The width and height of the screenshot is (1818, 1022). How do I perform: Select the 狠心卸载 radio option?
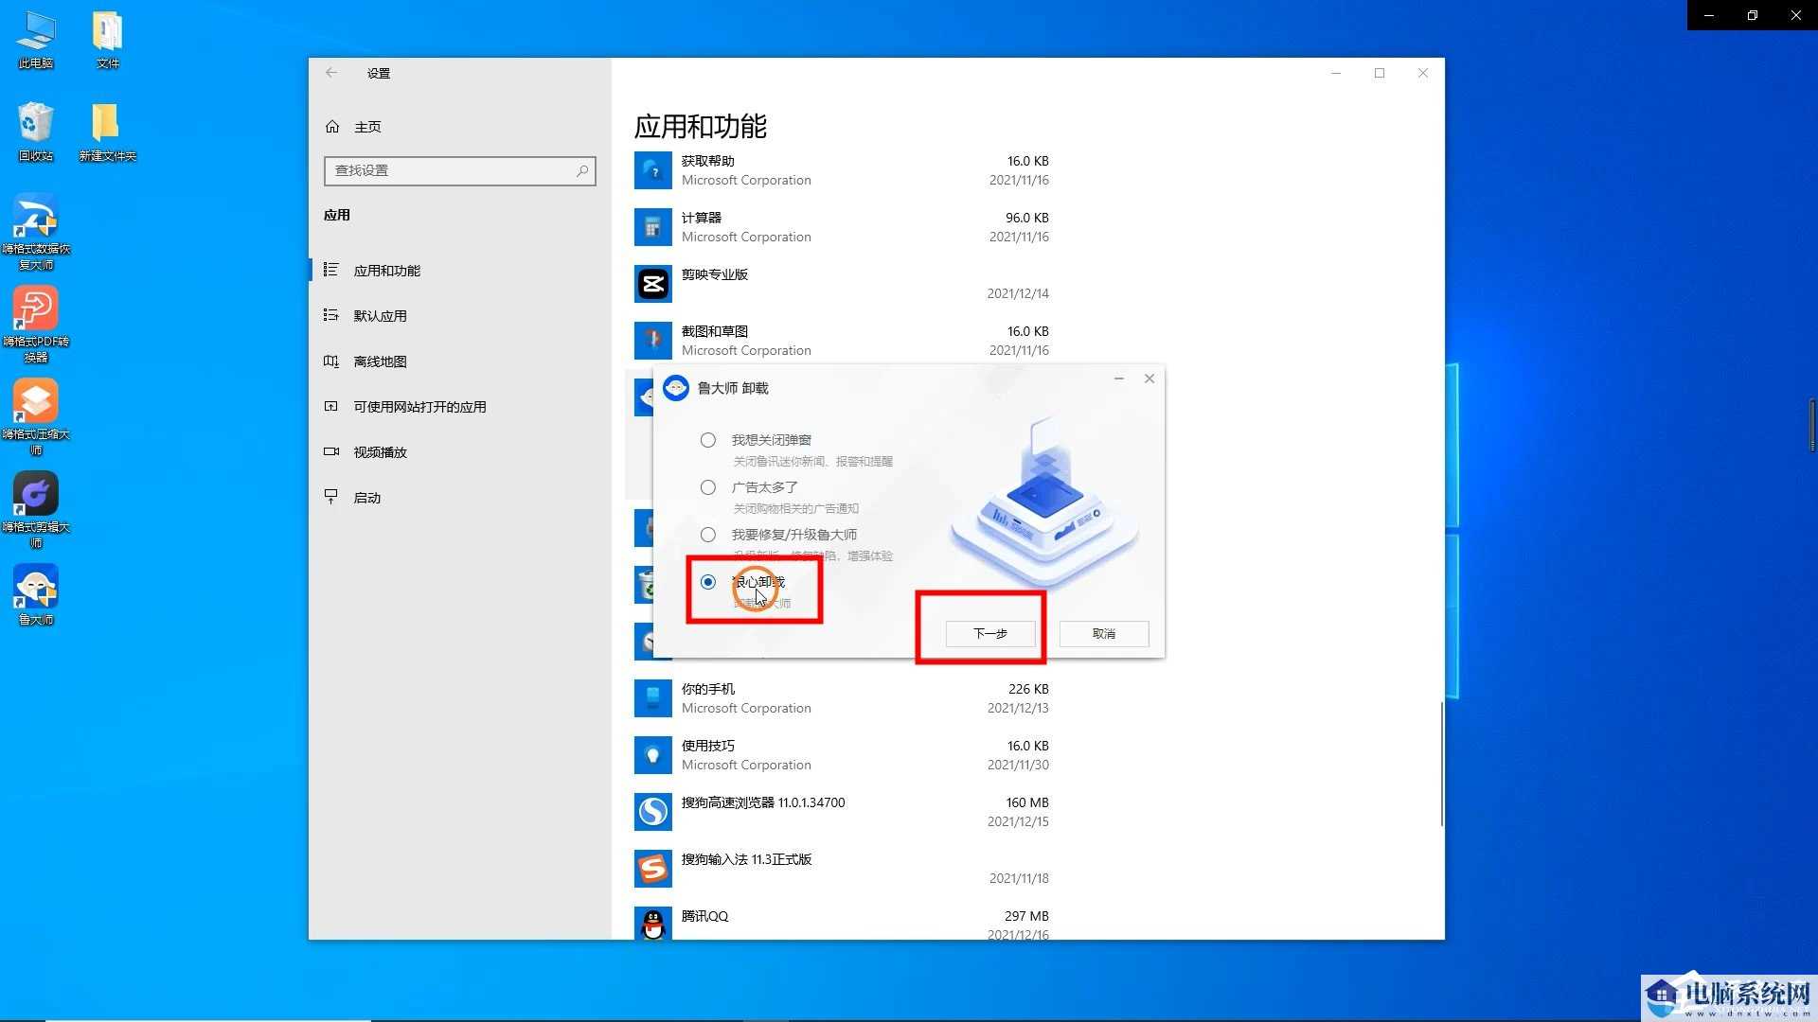click(708, 582)
